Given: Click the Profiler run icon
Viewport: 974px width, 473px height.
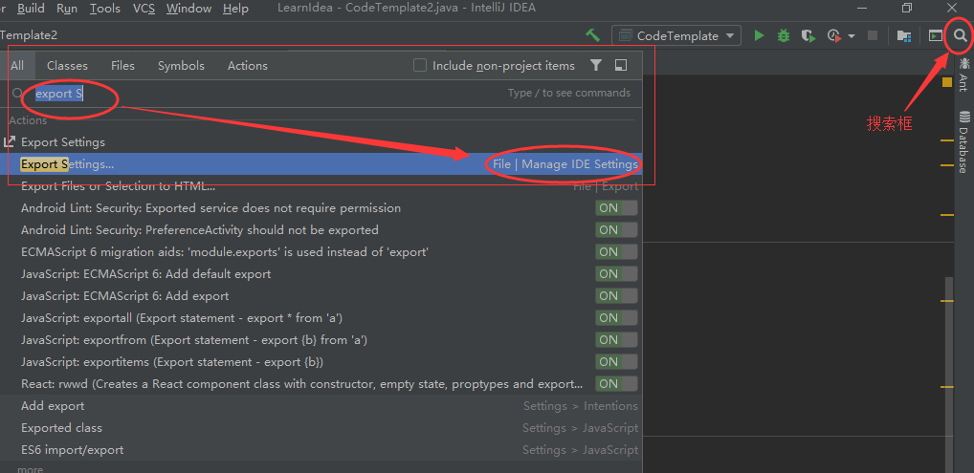Looking at the screenshot, I should [834, 36].
